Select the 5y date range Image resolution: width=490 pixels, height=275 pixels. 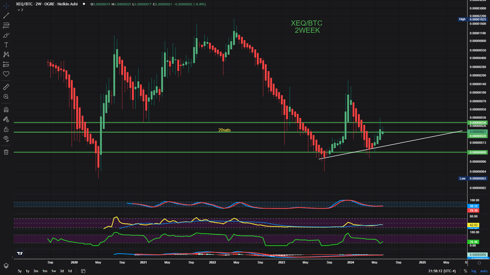pyautogui.click(x=20, y=271)
